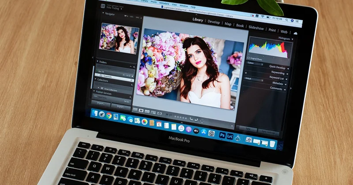Open the Music app in the Dock
Image resolution: width=353 pixels, height=185 pixels.
[x=181, y=128]
